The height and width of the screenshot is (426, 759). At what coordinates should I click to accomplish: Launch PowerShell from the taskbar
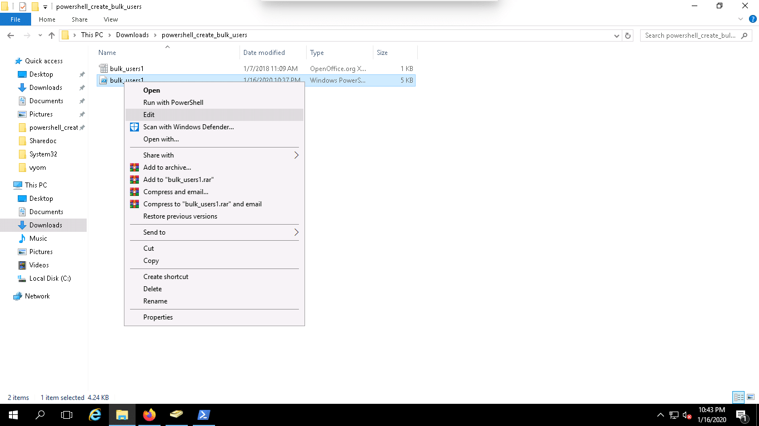[203, 415]
